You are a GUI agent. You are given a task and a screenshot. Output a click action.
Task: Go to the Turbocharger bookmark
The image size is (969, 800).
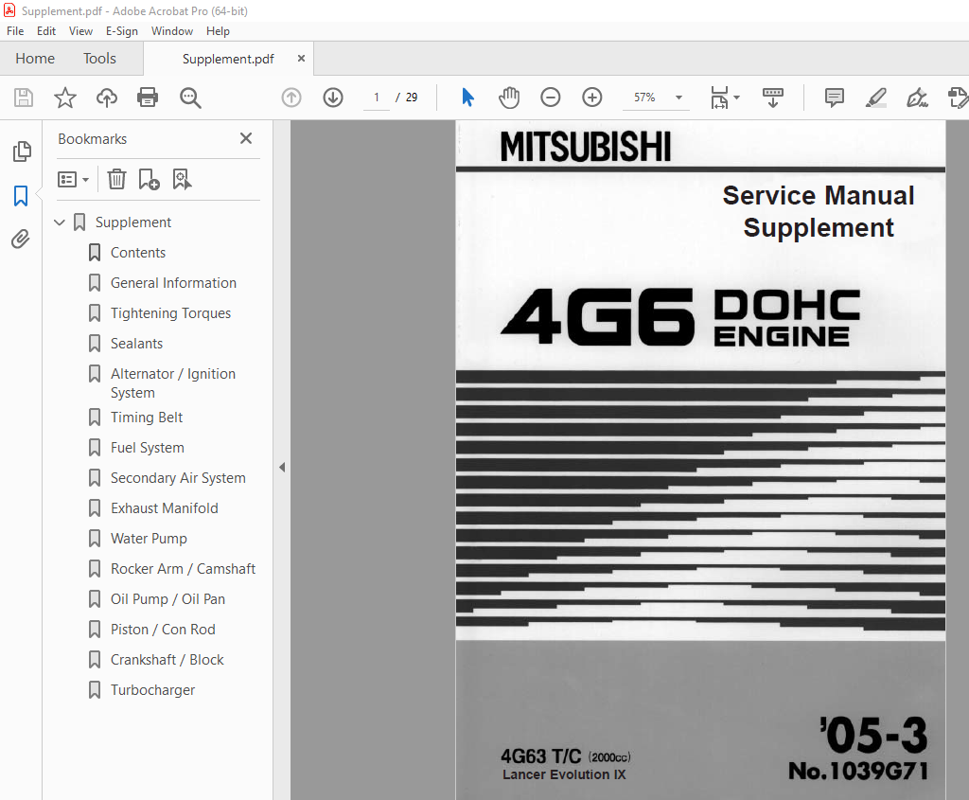tap(152, 690)
